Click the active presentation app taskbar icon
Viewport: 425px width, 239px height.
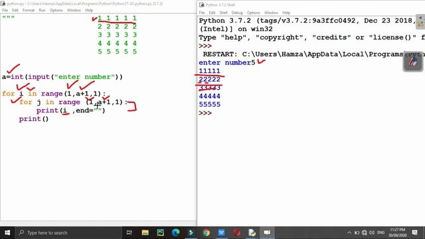click(x=267, y=232)
